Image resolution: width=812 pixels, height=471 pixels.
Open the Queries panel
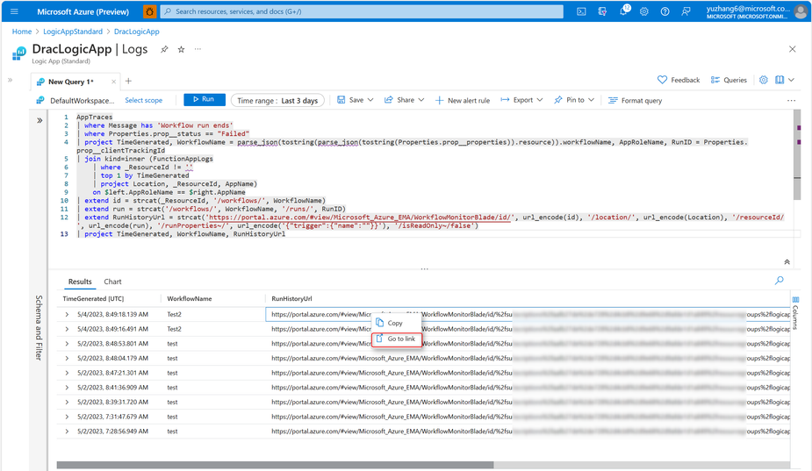point(729,80)
